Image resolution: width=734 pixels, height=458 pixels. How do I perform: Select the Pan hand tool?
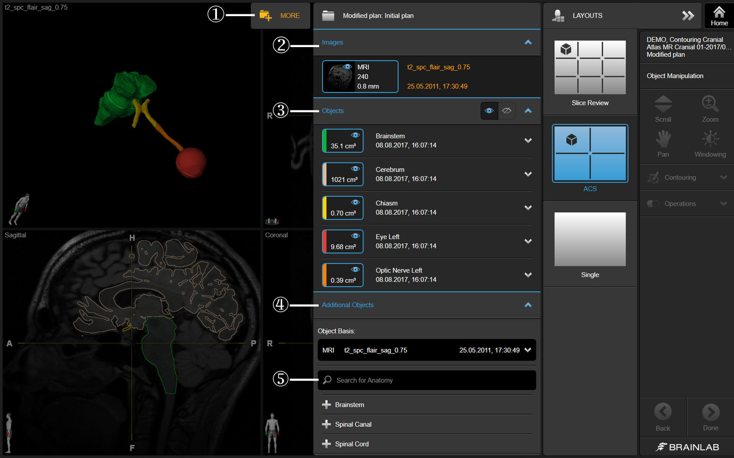(663, 144)
